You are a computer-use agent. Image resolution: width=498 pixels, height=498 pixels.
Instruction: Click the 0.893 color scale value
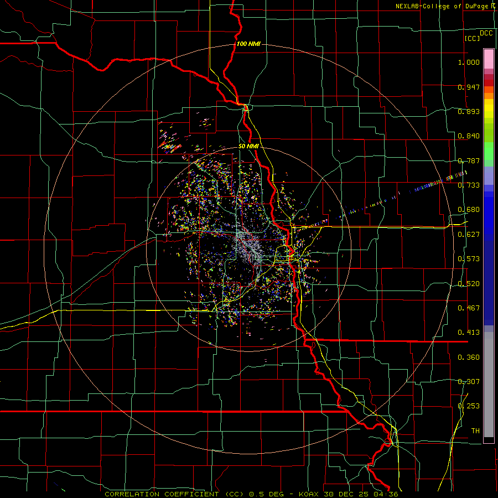[469, 111]
